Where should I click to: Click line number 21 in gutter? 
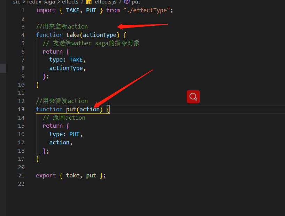pyautogui.click(x=21, y=176)
